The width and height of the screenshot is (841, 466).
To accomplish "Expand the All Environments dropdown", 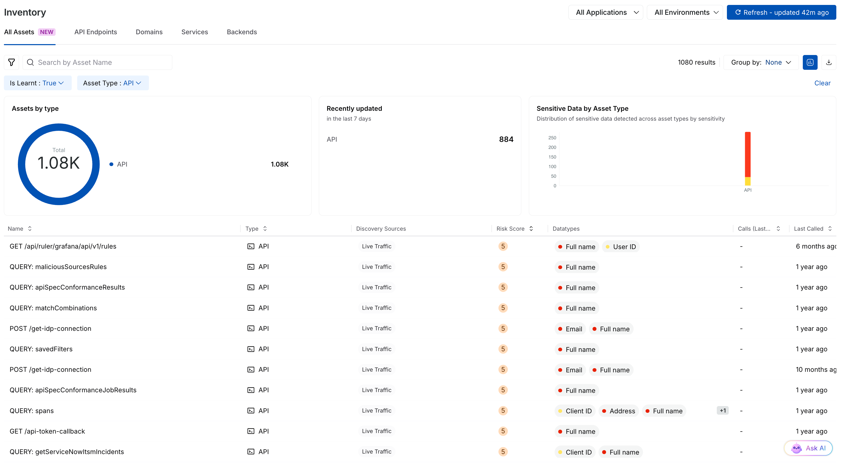I will click(685, 12).
